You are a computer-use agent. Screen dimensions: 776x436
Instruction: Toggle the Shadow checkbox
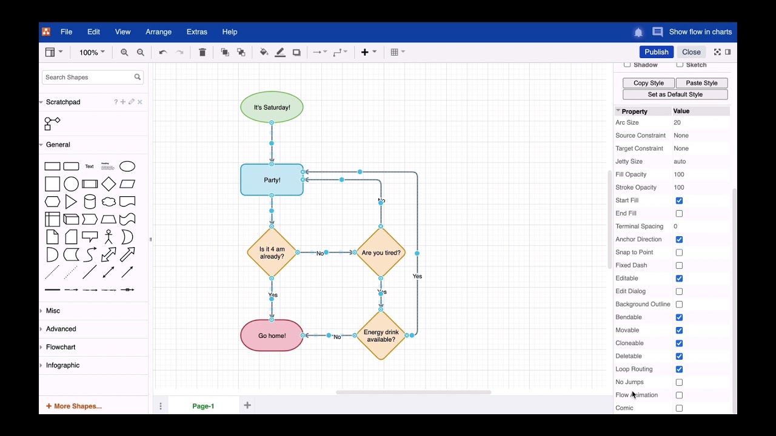pos(627,65)
